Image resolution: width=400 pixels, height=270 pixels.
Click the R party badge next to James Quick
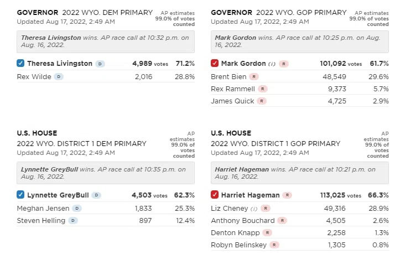click(262, 101)
